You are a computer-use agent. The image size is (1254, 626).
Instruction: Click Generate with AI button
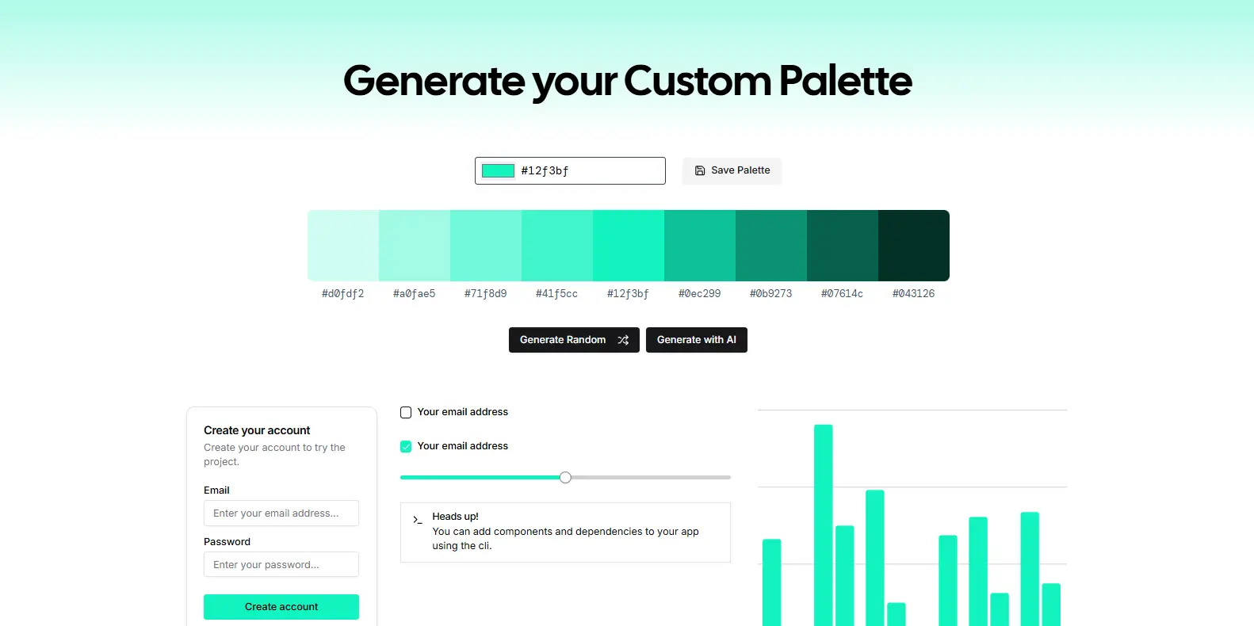[x=697, y=340]
